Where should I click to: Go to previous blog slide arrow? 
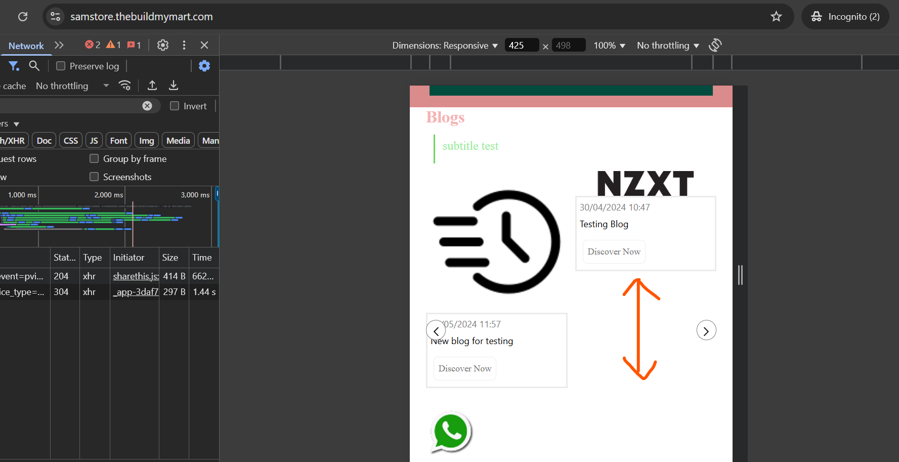pos(436,330)
